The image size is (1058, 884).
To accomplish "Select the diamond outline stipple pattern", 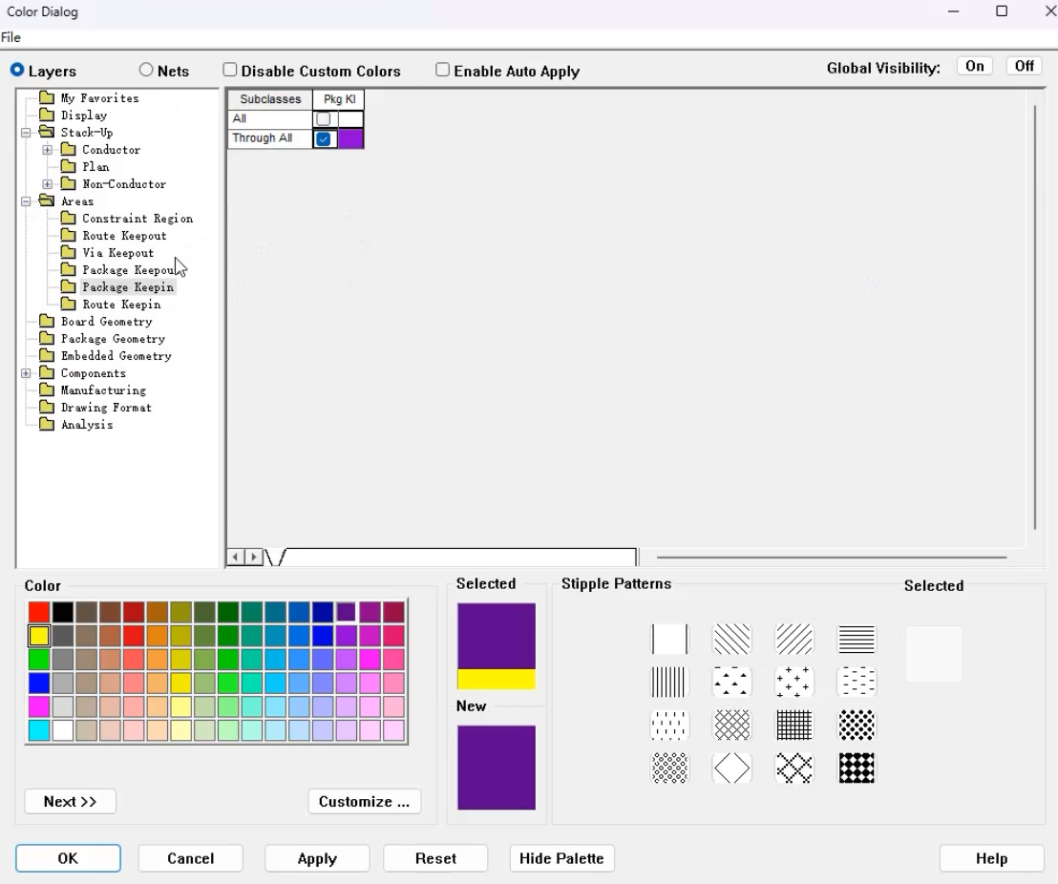I will point(731,768).
